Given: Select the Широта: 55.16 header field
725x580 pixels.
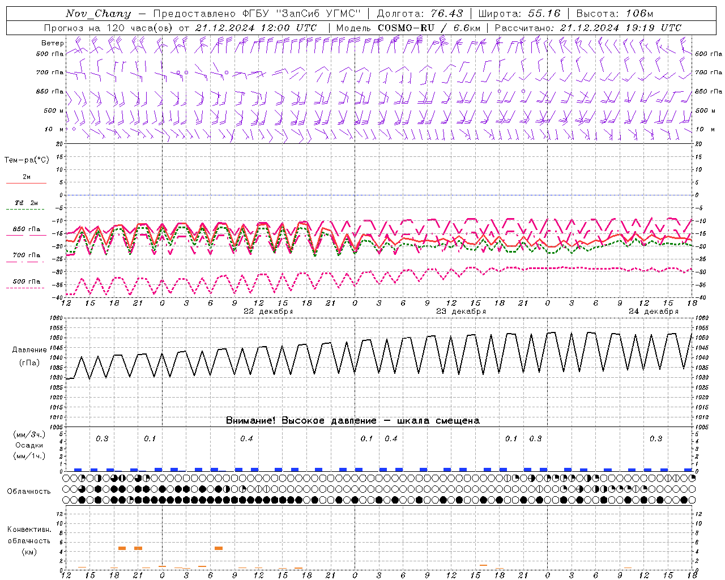Looking at the screenshot, I should (x=519, y=14).
